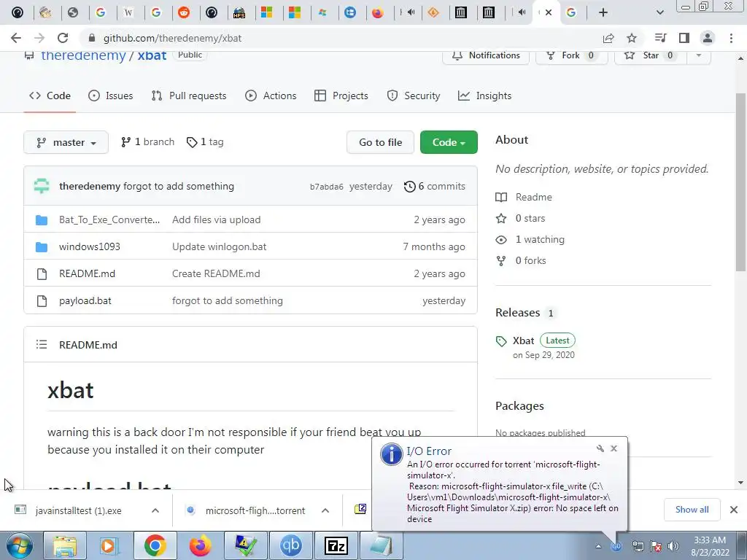Close the downloads bar
Image resolution: width=747 pixels, height=560 pixels.
point(734,510)
